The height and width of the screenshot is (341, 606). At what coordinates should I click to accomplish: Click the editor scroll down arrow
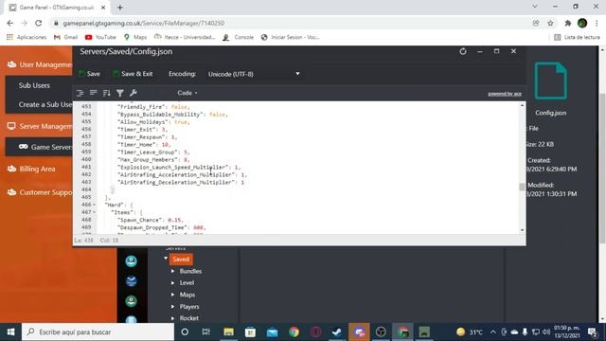coord(522,230)
